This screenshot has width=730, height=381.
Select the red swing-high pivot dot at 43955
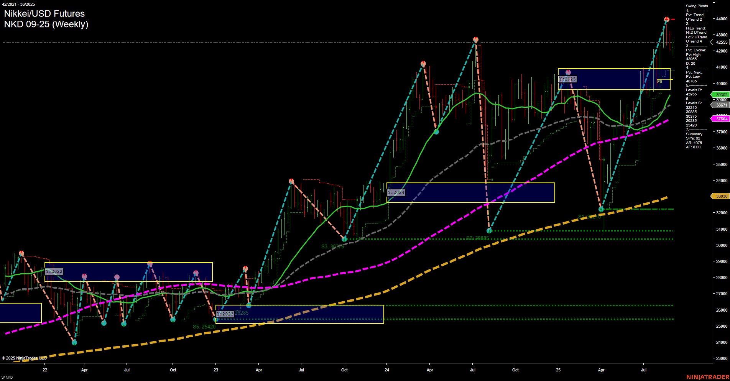pos(666,18)
